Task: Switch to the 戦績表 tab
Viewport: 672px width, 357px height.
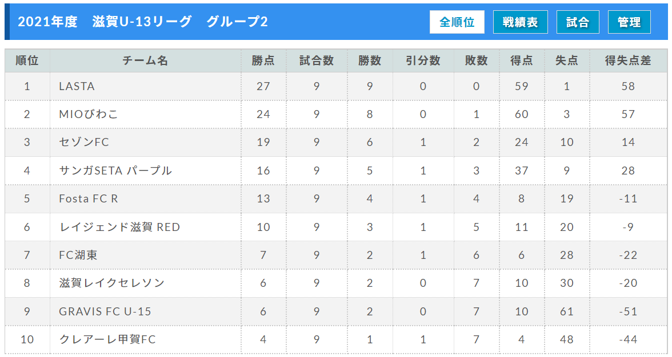Action: point(520,22)
